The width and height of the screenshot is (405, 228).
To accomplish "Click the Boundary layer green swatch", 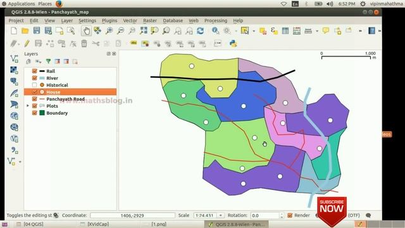I will (x=42, y=113).
